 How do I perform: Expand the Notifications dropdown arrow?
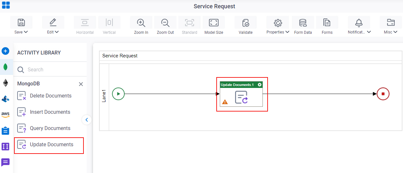point(369,32)
